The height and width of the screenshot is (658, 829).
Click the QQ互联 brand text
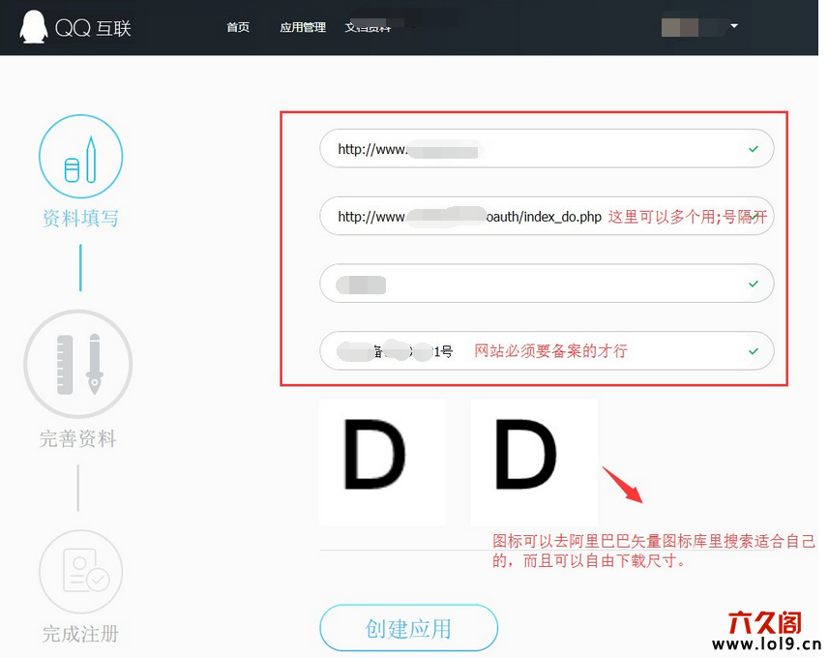[93, 28]
